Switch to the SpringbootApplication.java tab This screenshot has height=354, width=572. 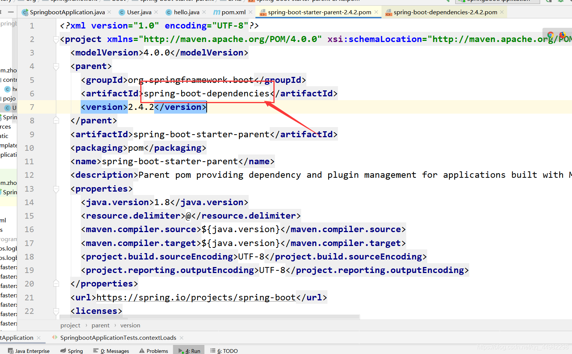(x=67, y=12)
